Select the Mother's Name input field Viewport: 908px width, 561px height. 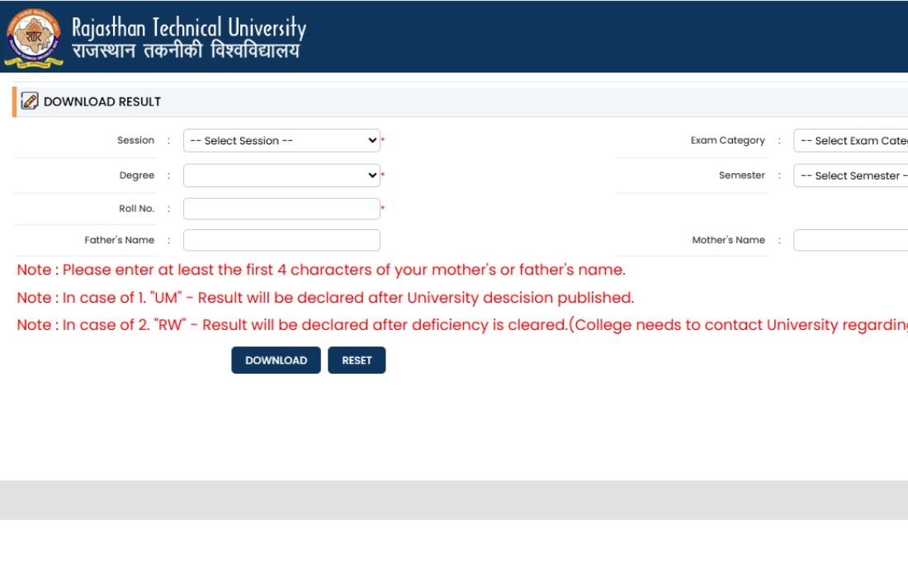[851, 240]
